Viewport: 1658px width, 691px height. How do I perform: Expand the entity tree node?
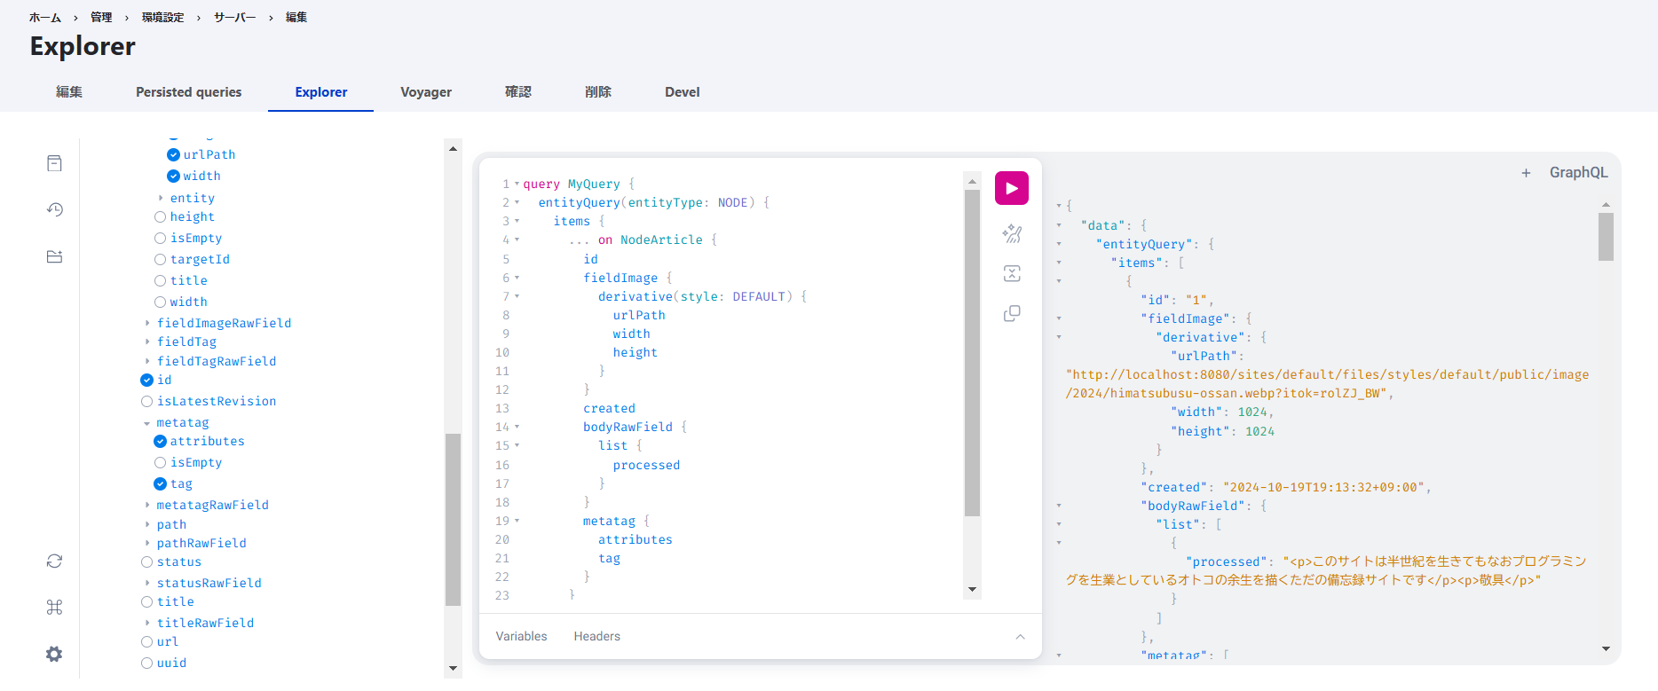tap(161, 198)
